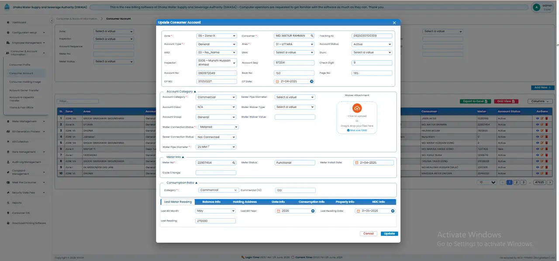
Task: Open the Account Category dropdown showing Commercial
Action: pyautogui.click(x=216, y=97)
